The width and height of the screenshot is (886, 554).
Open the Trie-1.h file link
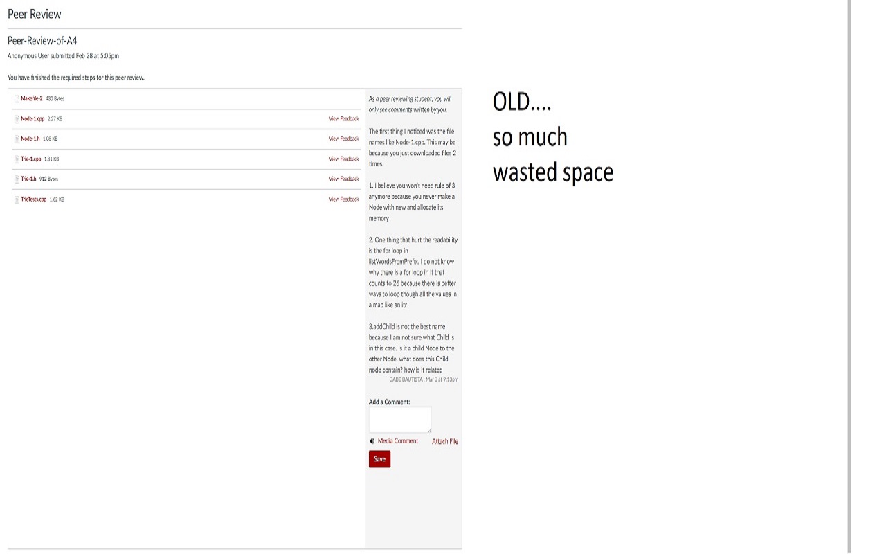(x=28, y=179)
